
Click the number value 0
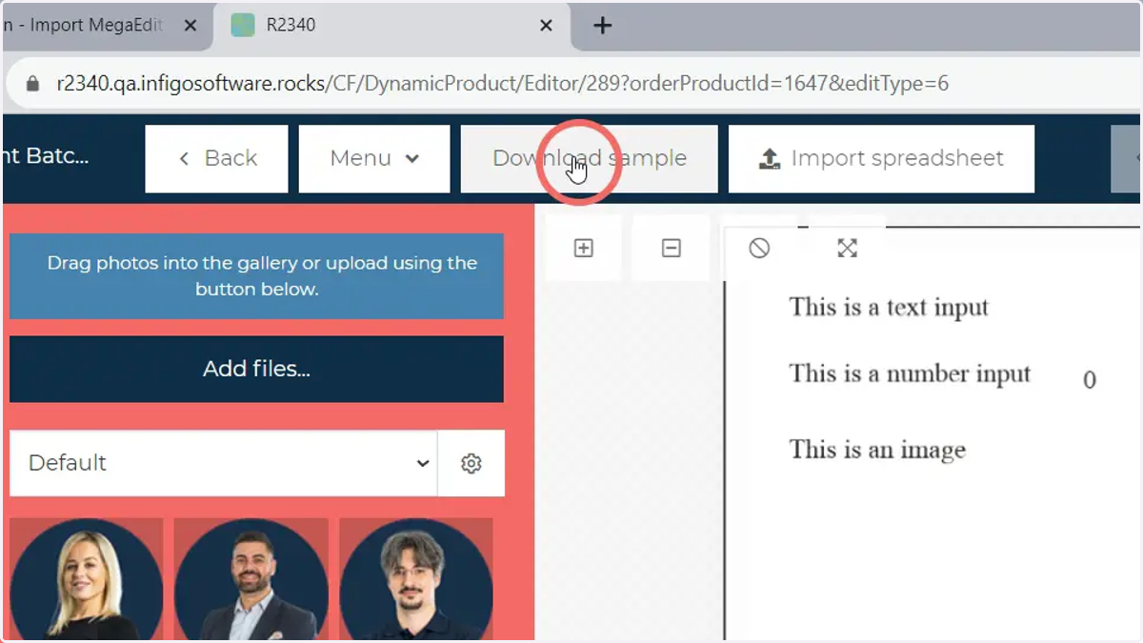[1090, 380]
